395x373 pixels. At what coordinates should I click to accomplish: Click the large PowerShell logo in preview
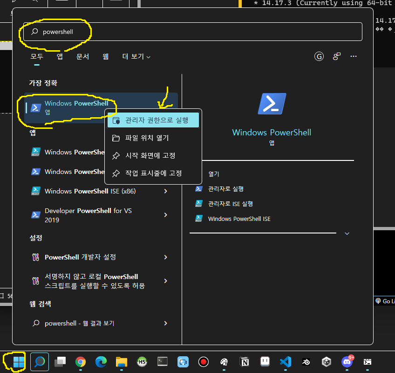[272, 104]
